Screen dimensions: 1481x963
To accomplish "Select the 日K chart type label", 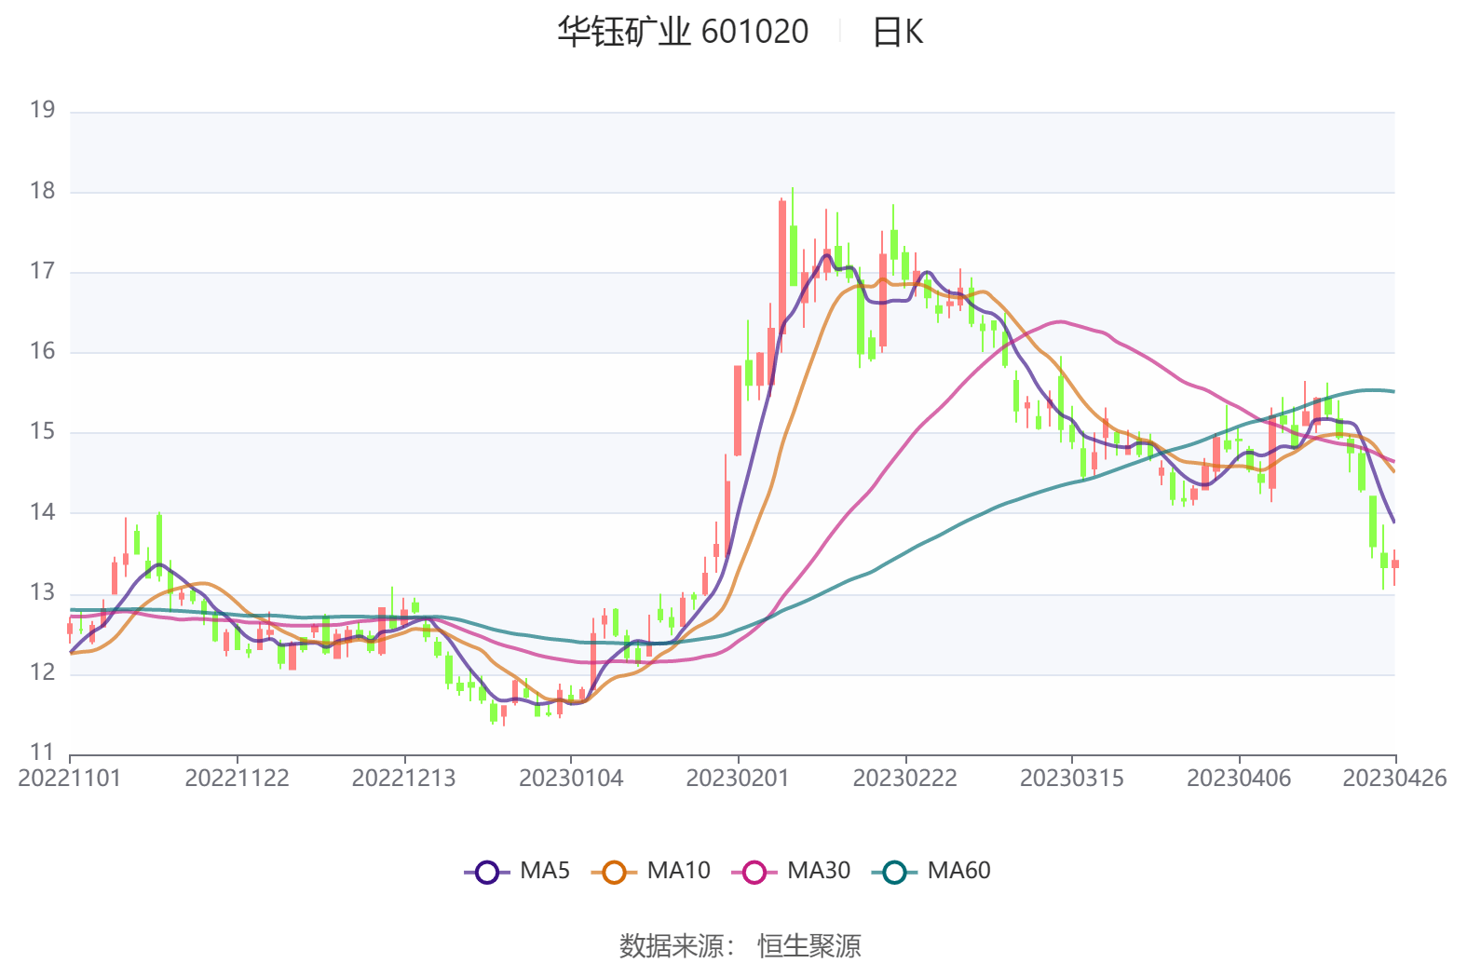I will pyautogui.click(x=897, y=33).
